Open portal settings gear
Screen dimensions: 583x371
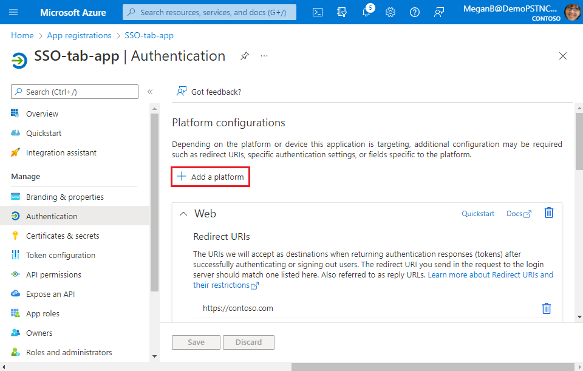pyautogui.click(x=390, y=12)
